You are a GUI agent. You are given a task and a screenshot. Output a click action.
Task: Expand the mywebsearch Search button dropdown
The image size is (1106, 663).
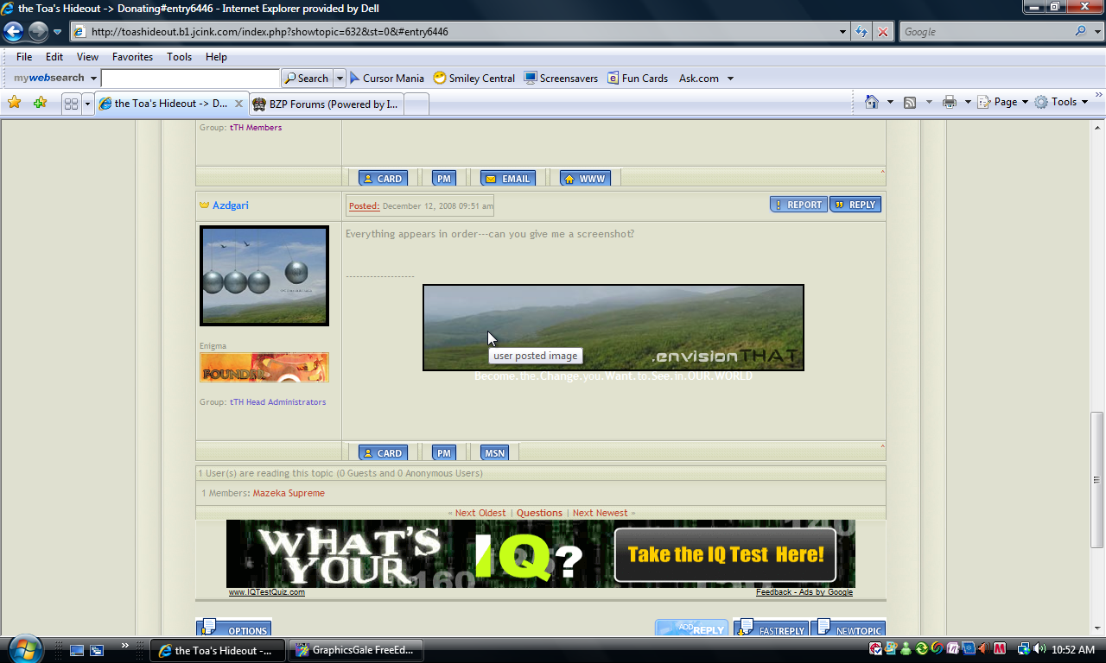click(340, 78)
